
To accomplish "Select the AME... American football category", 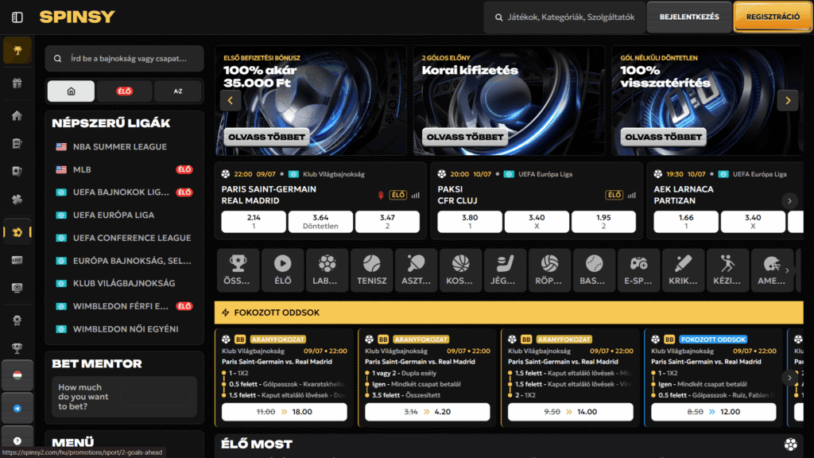I will click(772, 270).
